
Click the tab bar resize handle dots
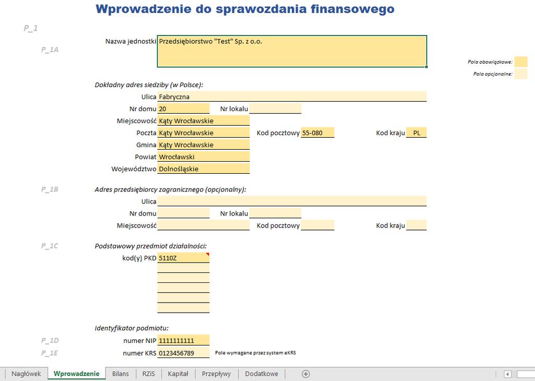pos(496,374)
